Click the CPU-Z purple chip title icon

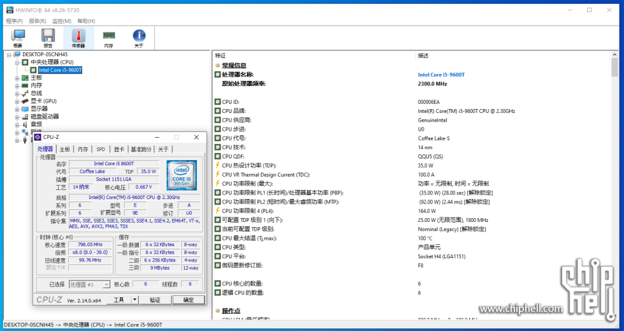tap(38, 137)
